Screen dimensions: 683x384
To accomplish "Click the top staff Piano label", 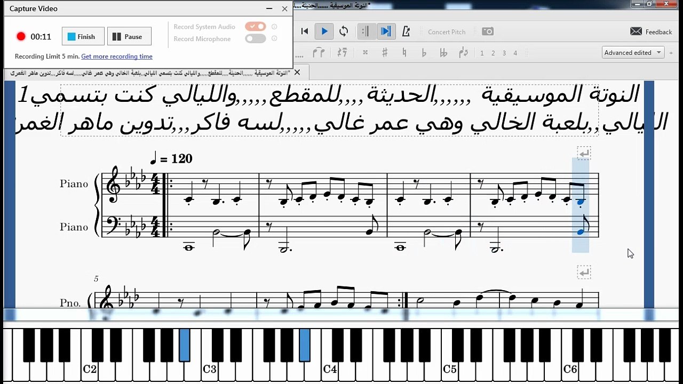I will [74, 183].
